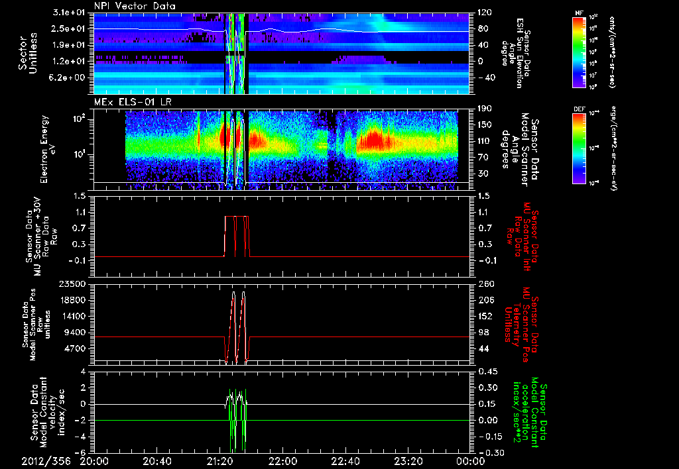
Task: Click the 4700 scanner position tick
Action: coord(75,348)
